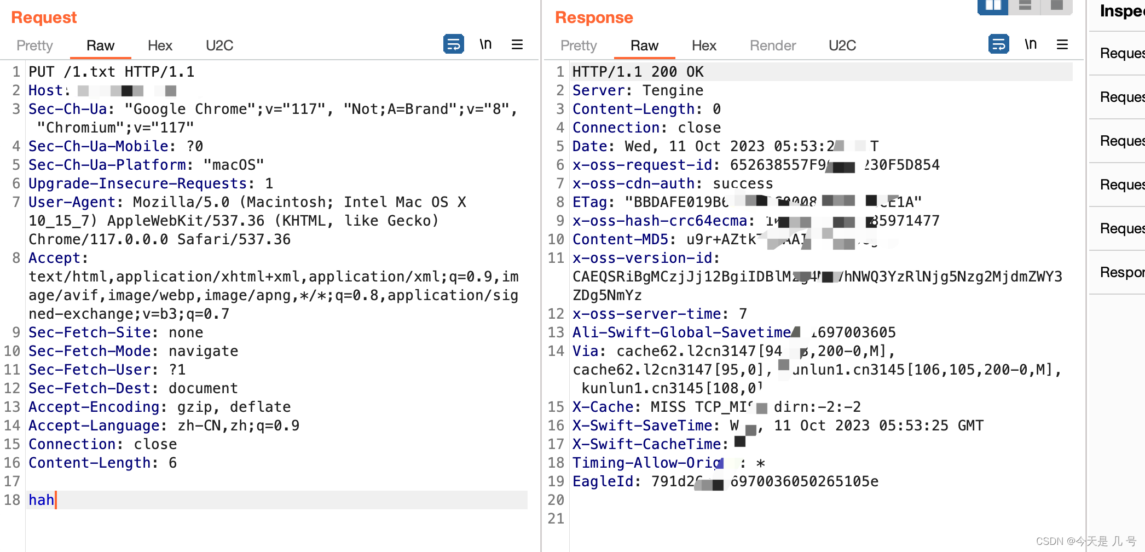Click 'Sec-Fetch-Site: none' header

[116, 332]
